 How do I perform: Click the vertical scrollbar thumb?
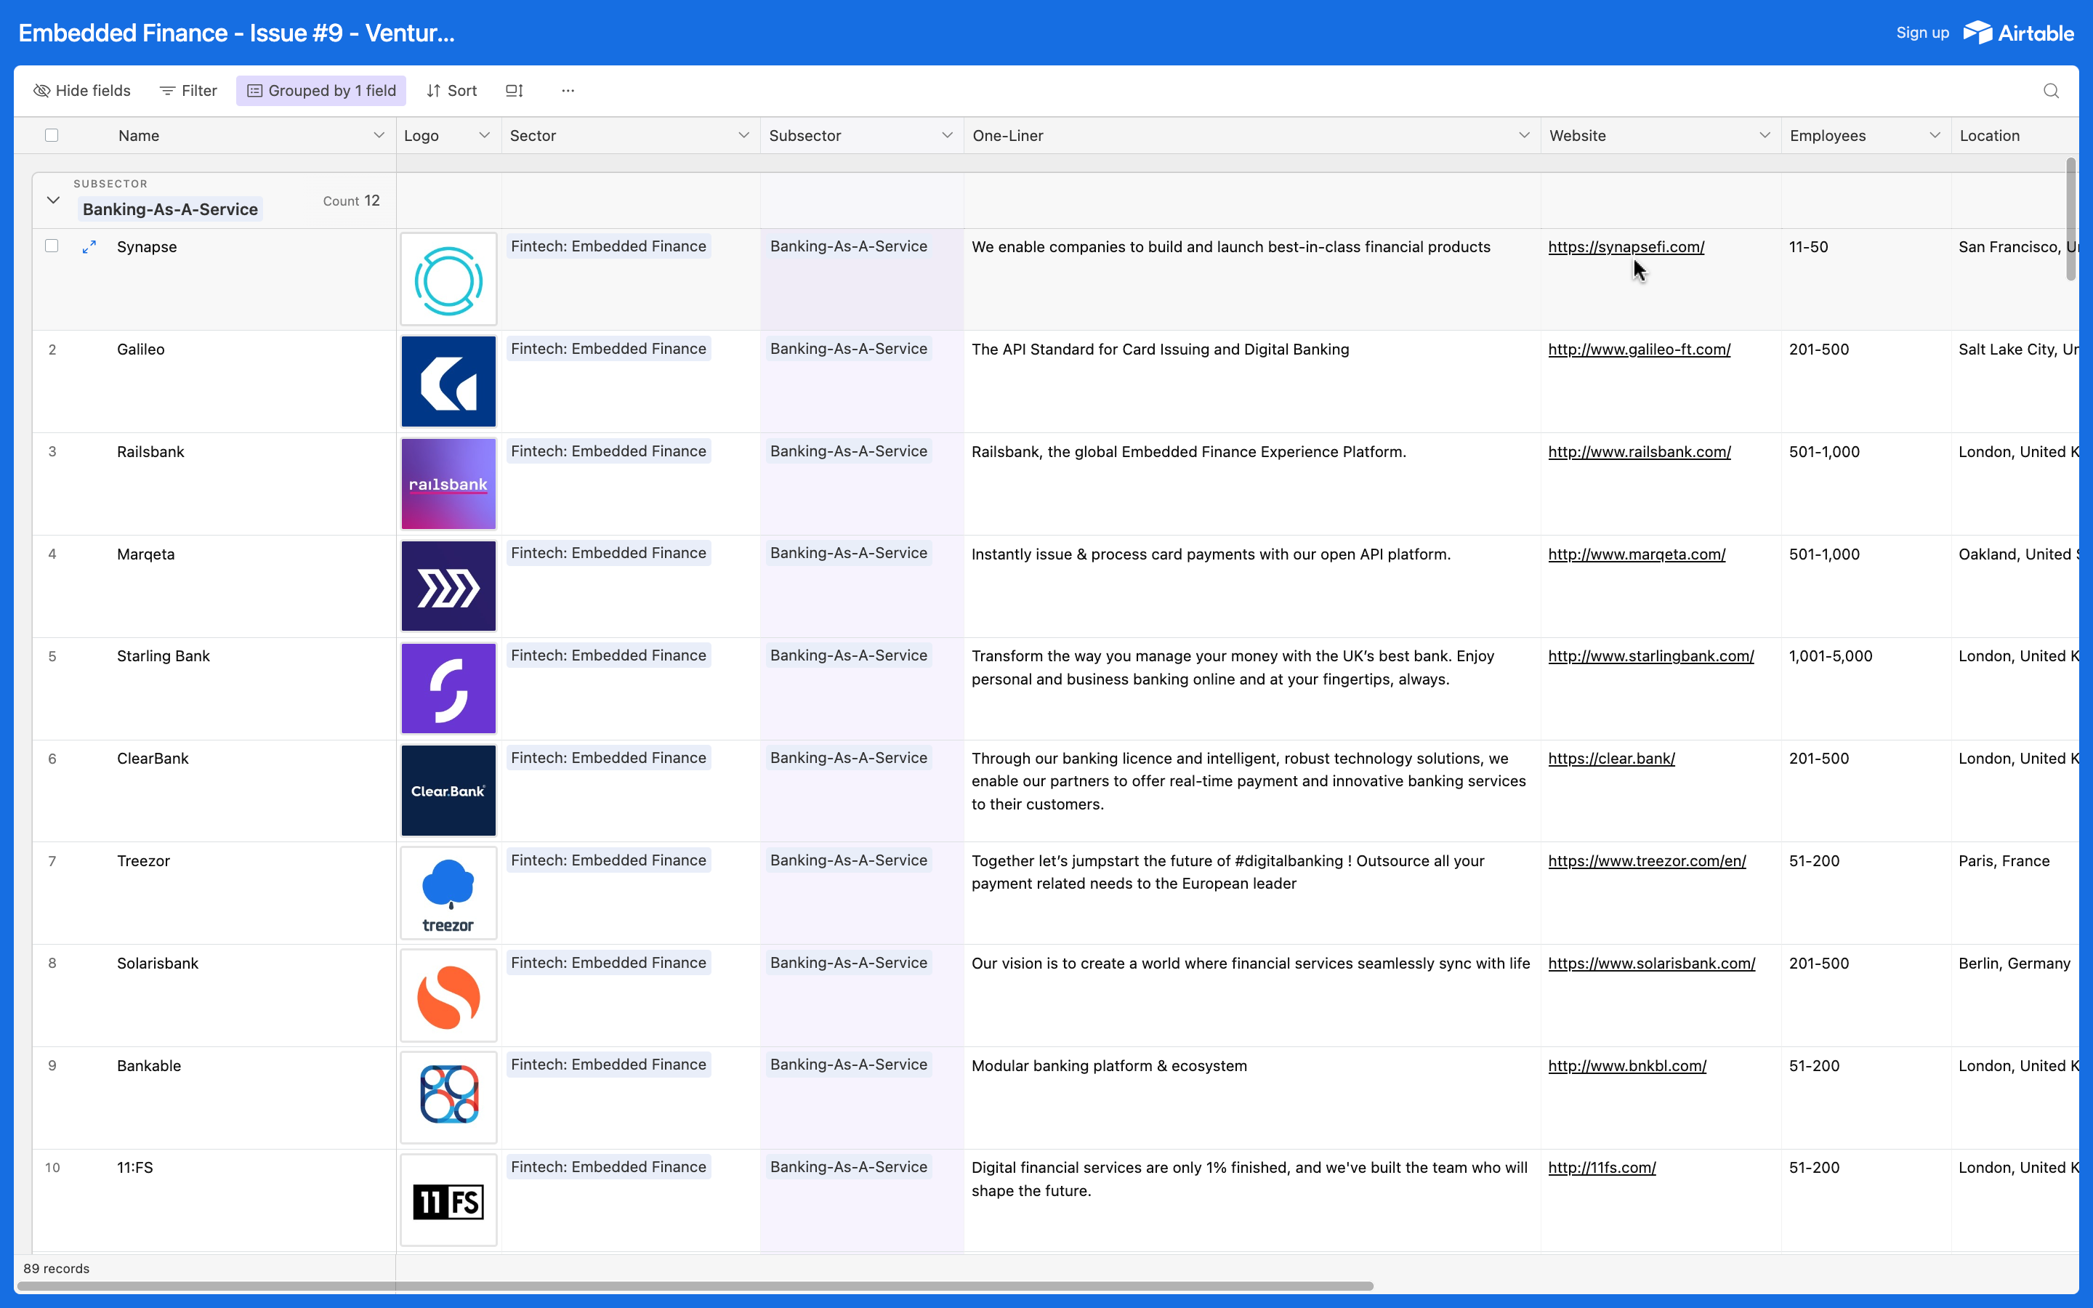2070,219
